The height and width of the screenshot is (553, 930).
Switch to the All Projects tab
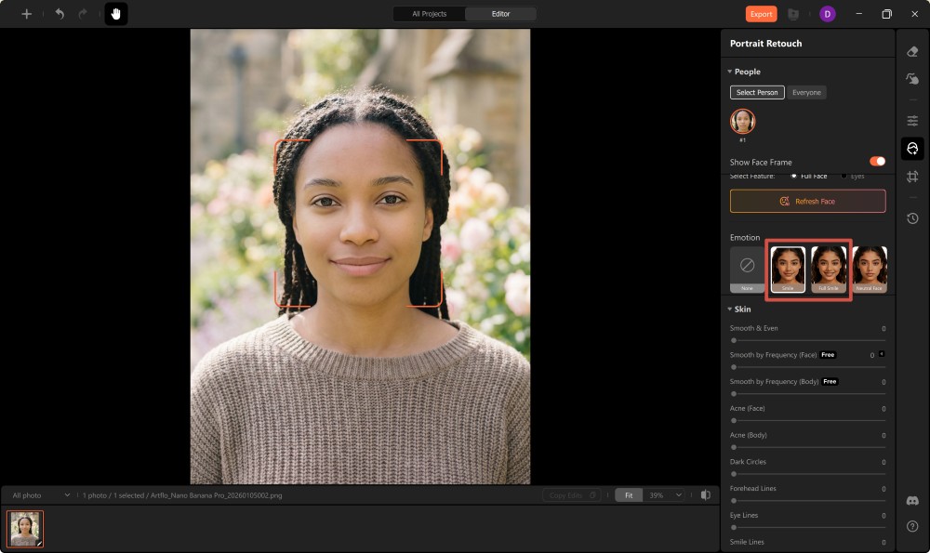[429, 14]
